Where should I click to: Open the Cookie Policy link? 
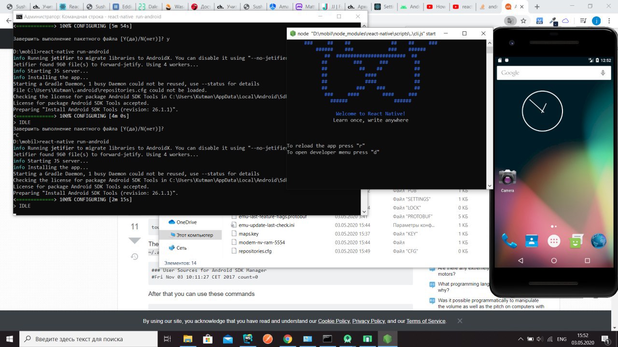pos(334,321)
